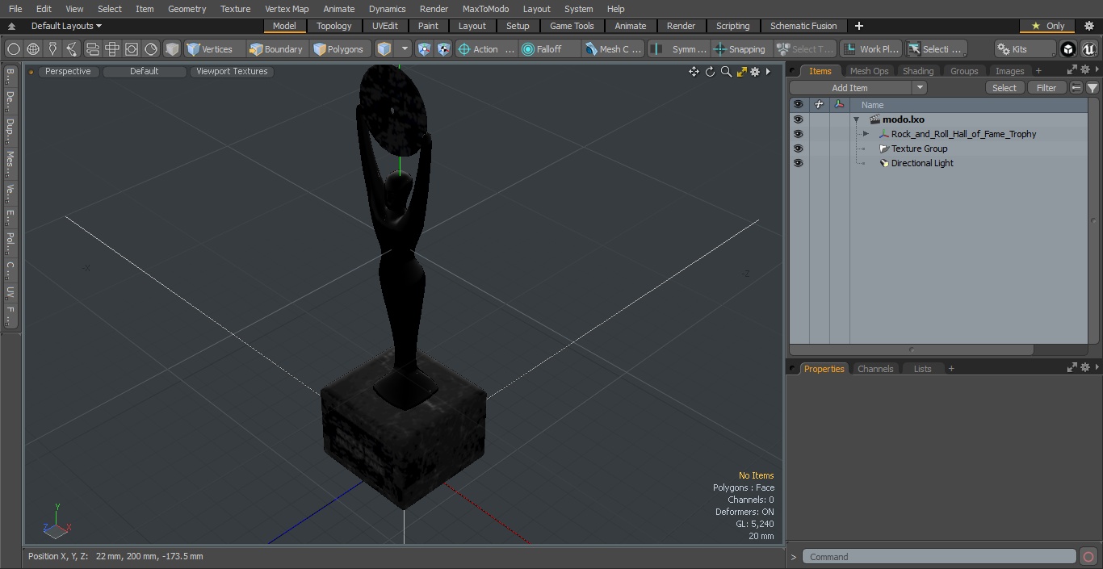Viewport: 1103px width, 569px height.
Task: Switch to Vertices selection mode
Action: coord(210,49)
